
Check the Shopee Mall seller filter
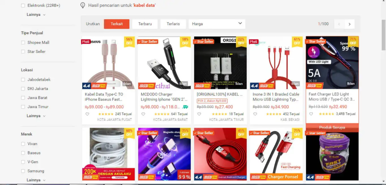click(x=23, y=42)
